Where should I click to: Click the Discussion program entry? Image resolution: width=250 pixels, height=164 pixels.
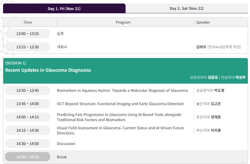click(x=66, y=144)
